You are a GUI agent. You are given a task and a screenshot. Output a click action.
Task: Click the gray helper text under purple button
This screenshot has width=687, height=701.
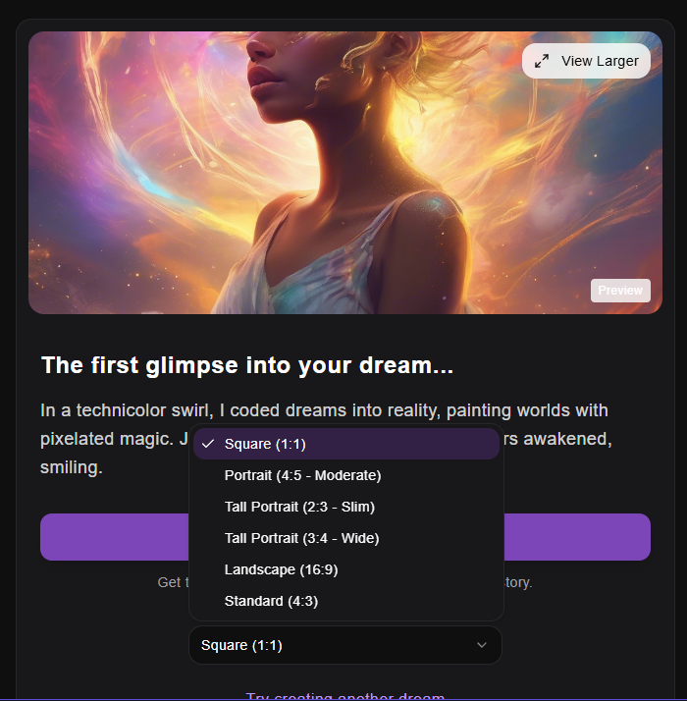click(345, 582)
